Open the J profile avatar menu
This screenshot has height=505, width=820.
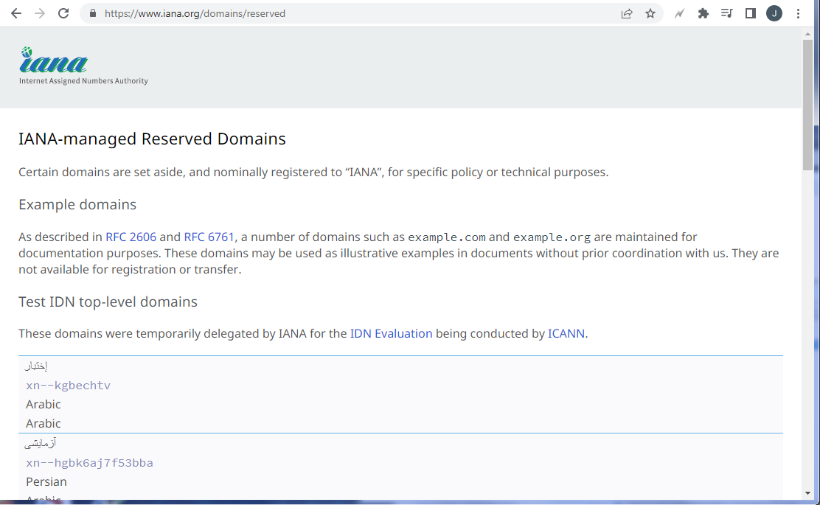(774, 13)
